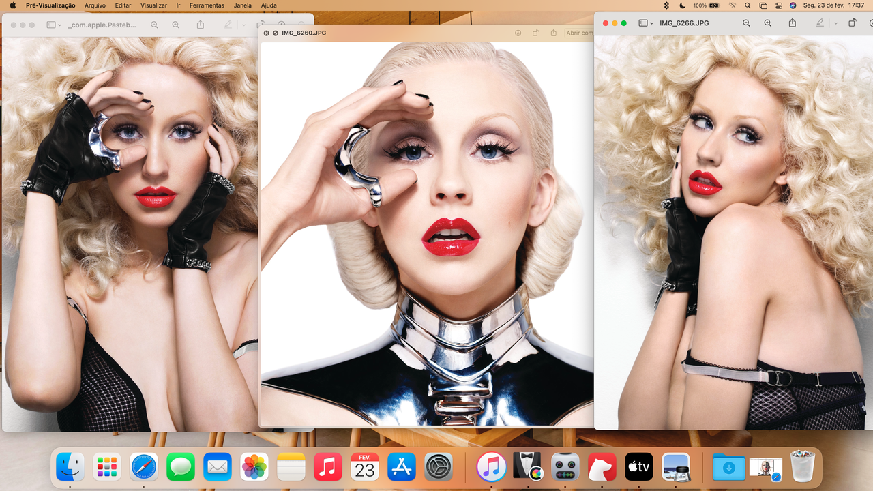873x491 pixels.
Task: Expand IMG_6260.JPG Quick Look to full screen
Action: click(x=276, y=33)
